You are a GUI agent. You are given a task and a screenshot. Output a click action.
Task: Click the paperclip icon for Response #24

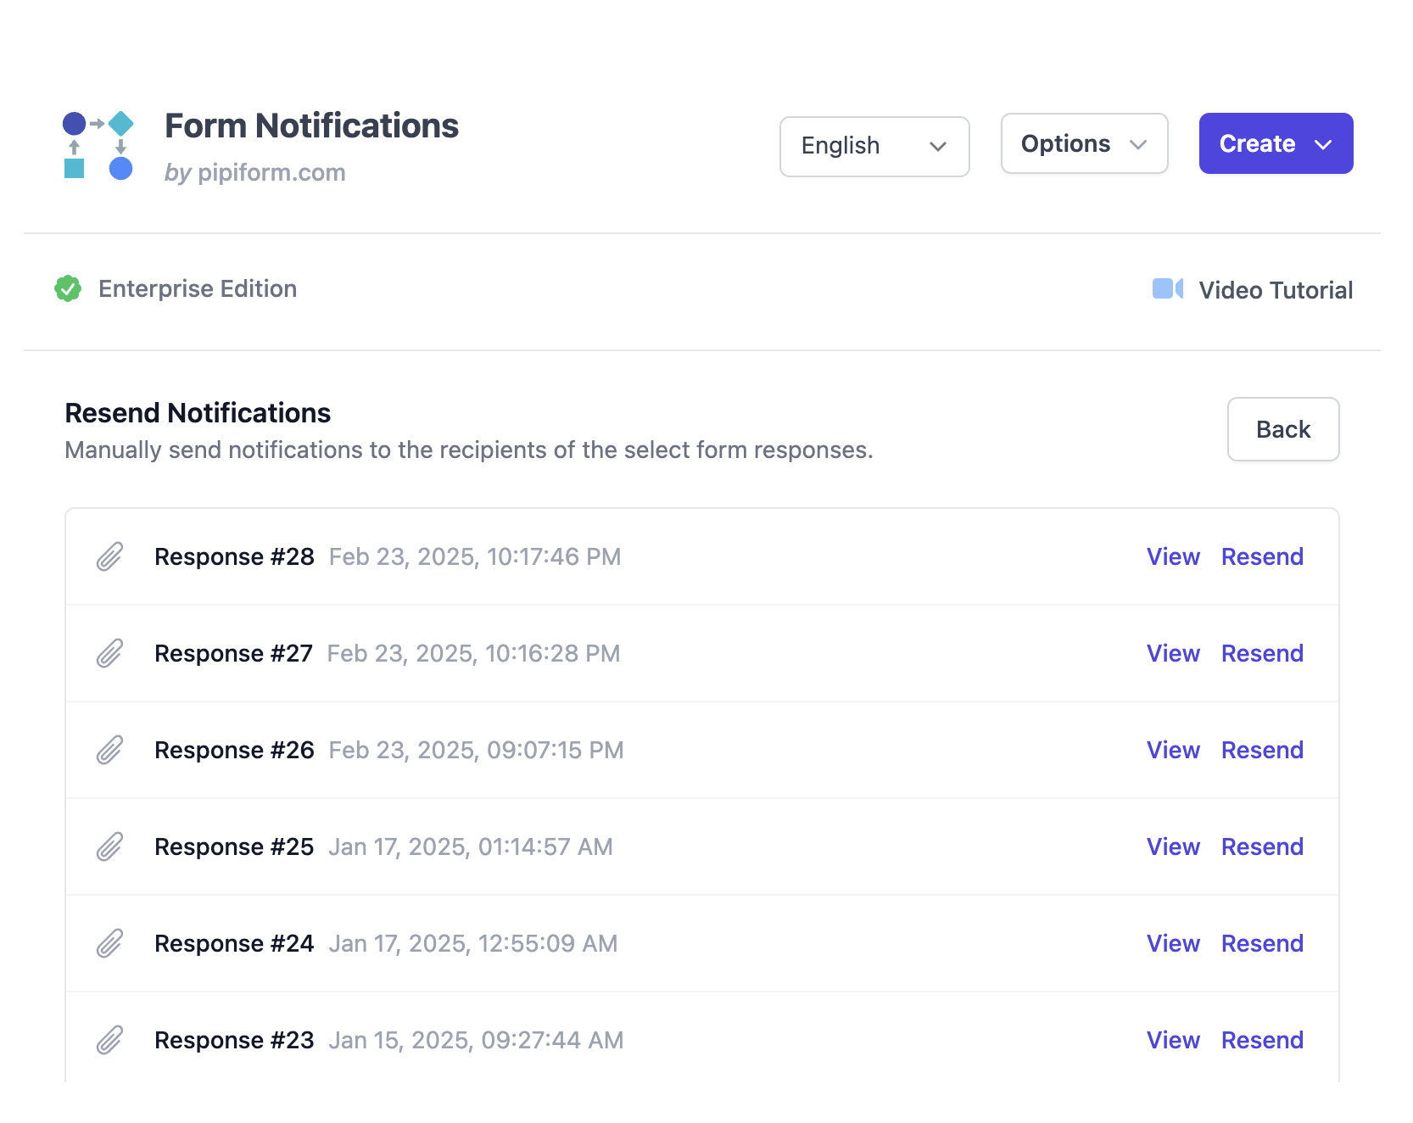click(x=109, y=944)
